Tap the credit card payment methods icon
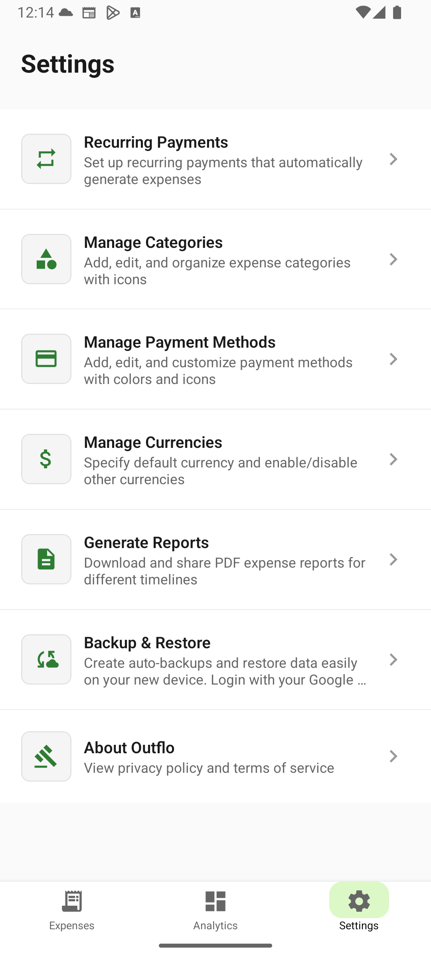 pos(46,359)
